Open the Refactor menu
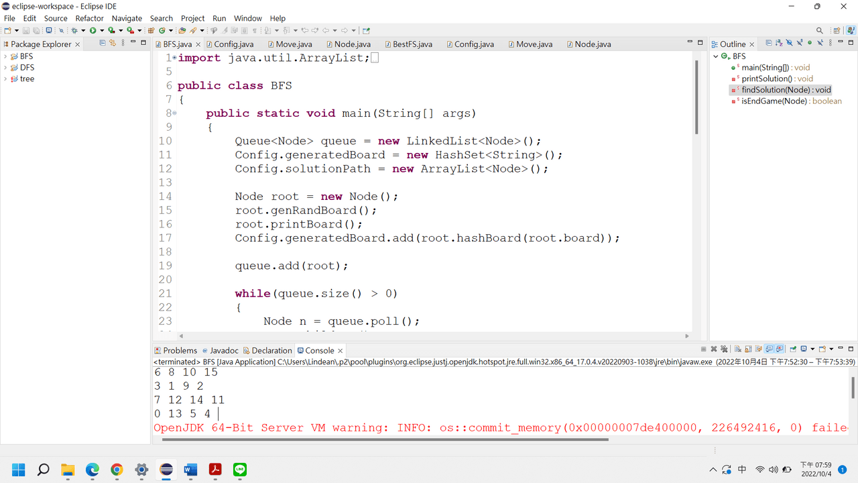This screenshot has width=858, height=483. click(x=89, y=18)
